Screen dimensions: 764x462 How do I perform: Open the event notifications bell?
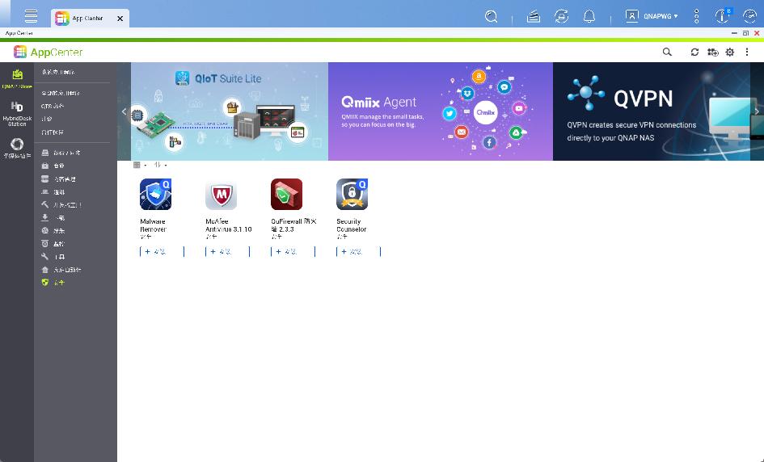point(589,16)
